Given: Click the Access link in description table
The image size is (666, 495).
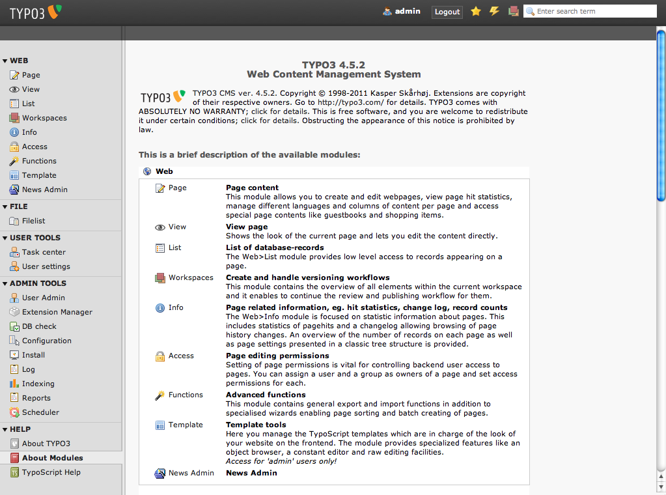Looking at the screenshot, I should (181, 356).
